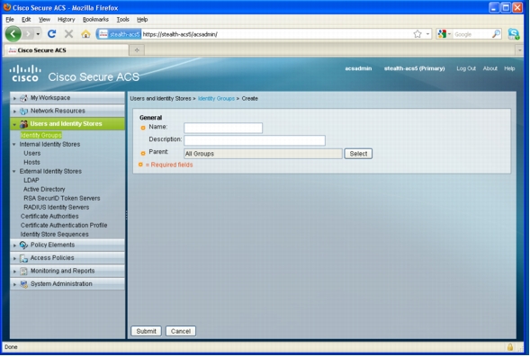Click the Firefox back arrow button
The image size is (530, 357).
click(x=13, y=34)
